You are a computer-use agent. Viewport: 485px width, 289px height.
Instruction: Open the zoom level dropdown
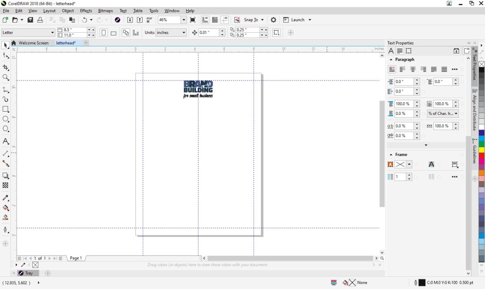(183, 20)
